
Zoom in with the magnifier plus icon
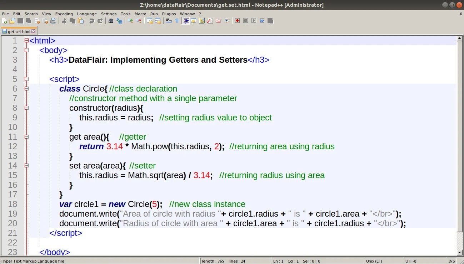click(130, 21)
